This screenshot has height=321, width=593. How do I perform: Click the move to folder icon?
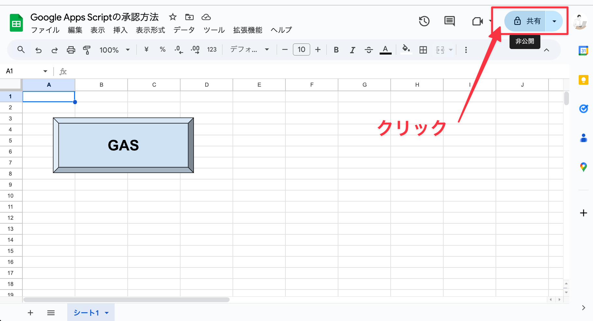[x=189, y=17]
